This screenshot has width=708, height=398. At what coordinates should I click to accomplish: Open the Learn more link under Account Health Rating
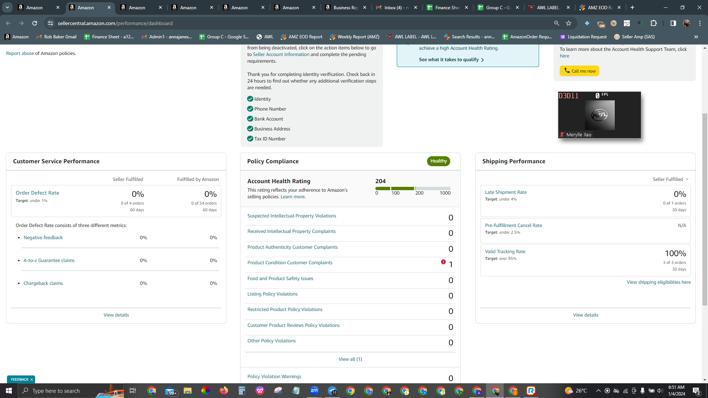[x=292, y=197]
